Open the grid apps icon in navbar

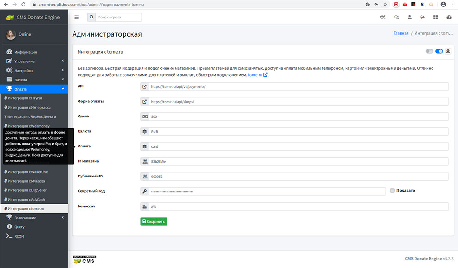click(x=435, y=18)
